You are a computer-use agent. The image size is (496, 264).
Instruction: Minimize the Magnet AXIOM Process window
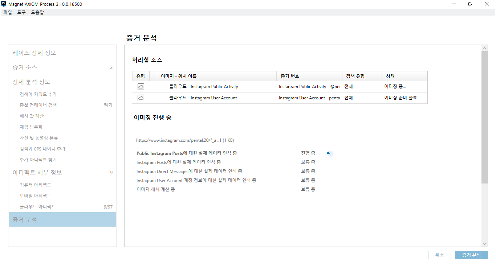(x=454, y=4)
